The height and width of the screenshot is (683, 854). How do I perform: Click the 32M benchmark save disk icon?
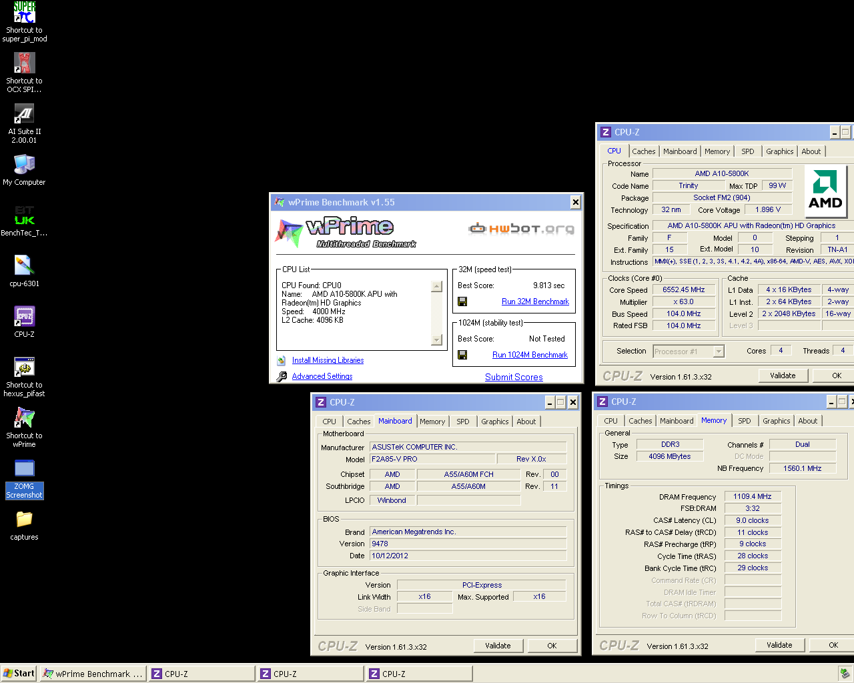462,301
